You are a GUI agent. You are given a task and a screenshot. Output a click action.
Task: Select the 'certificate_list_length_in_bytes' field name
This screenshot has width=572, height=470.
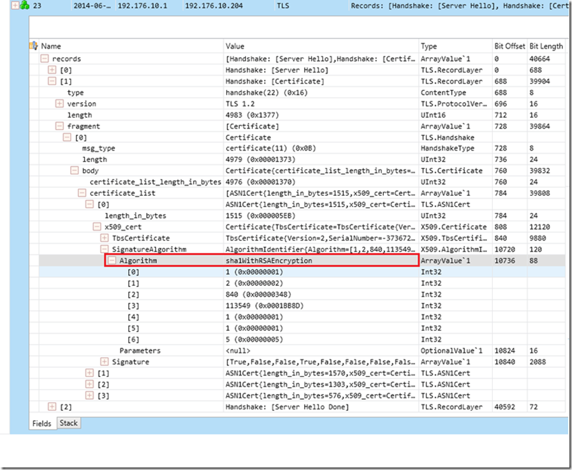pyautogui.click(x=156, y=182)
